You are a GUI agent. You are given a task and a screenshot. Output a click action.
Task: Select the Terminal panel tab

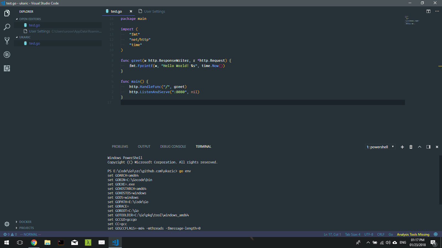[x=203, y=147]
